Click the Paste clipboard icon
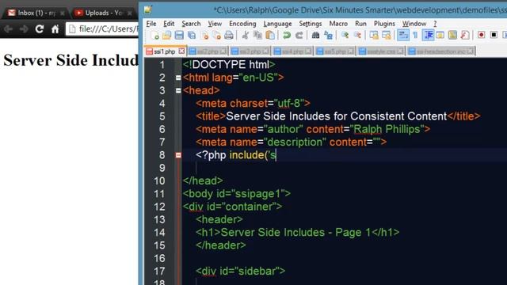 click(270, 35)
